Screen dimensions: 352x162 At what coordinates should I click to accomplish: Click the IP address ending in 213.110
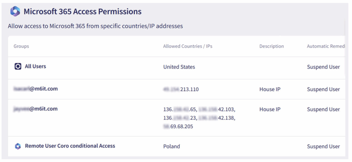coord(181,89)
